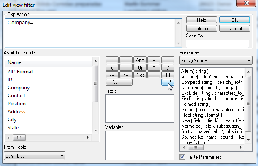Screen dimensions: 258x166
Task: Open the Cust_List From Table dropdown
Action: coord(35,155)
